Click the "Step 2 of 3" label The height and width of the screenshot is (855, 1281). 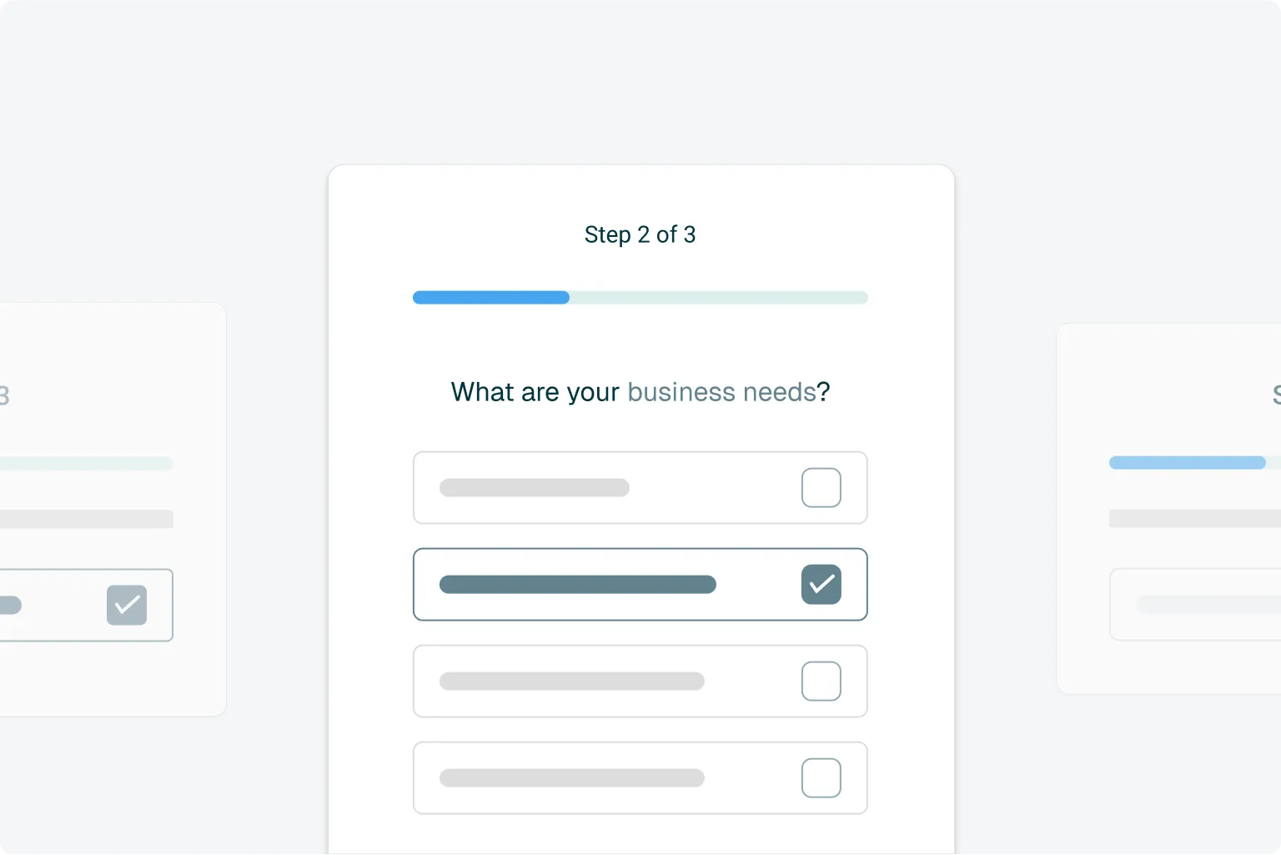click(x=640, y=235)
